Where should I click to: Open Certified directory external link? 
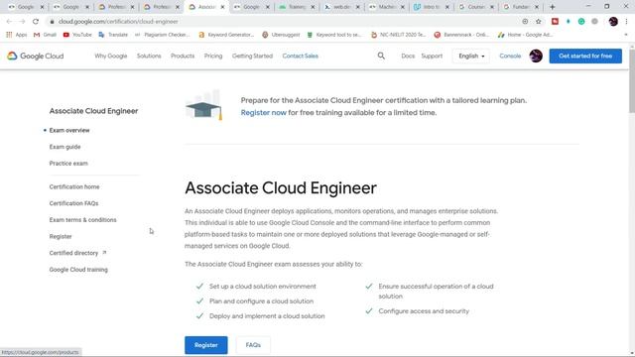click(x=77, y=253)
